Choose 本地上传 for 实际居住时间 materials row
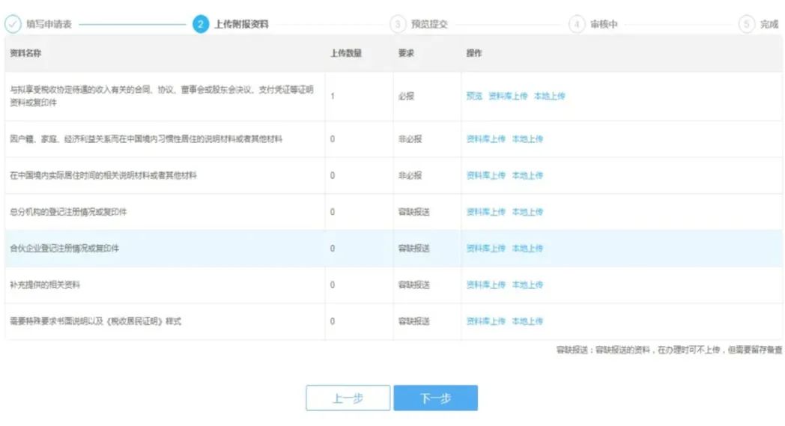The width and height of the screenshot is (785, 426). click(527, 175)
